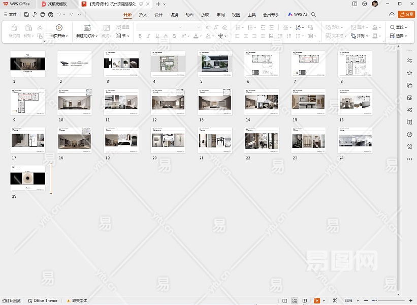Viewport: 417px width, 305px height.
Task: Click the save icon in quick access bar
Action: click(x=26, y=15)
